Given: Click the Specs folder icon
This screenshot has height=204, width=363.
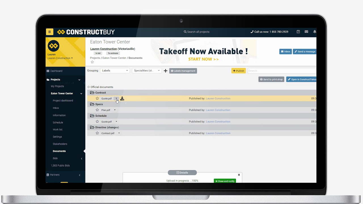Looking at the screenshot, I should tap(92, 104).
